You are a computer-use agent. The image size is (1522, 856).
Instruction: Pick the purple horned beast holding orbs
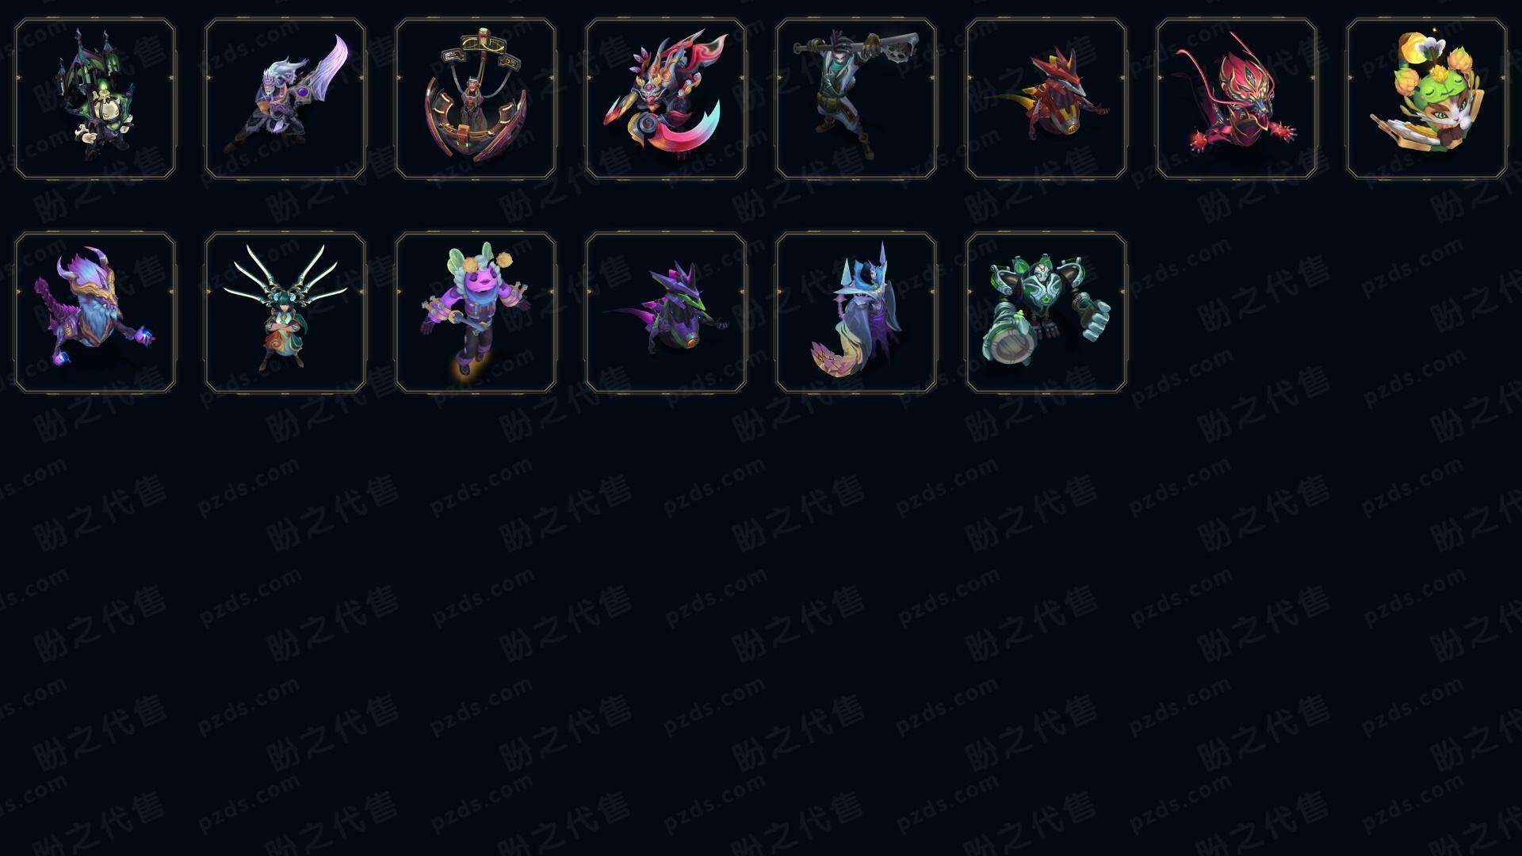click(95, 312)
